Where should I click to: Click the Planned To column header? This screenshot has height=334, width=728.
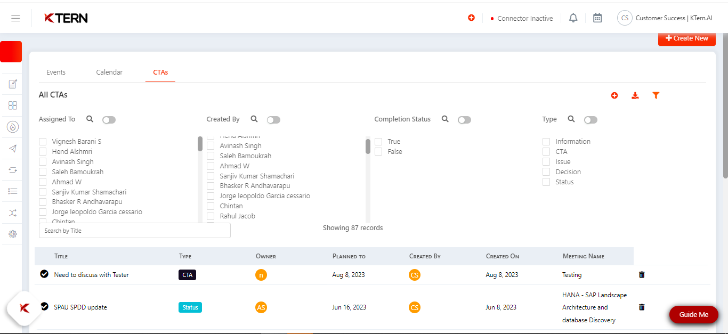pos(349,256)
